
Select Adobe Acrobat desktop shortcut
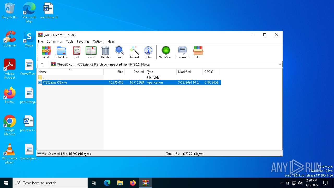pyautogui.click(x=10, y=69)
